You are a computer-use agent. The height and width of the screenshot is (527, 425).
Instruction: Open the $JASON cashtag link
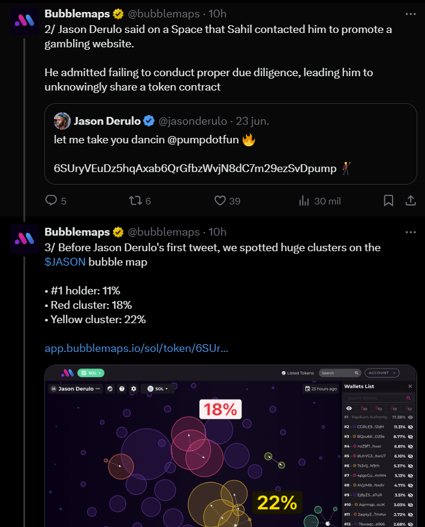pyautogui.click(x=65, y=261)
